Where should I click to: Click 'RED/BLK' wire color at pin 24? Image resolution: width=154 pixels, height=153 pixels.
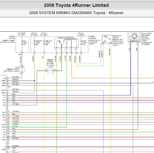coord(16,146)
